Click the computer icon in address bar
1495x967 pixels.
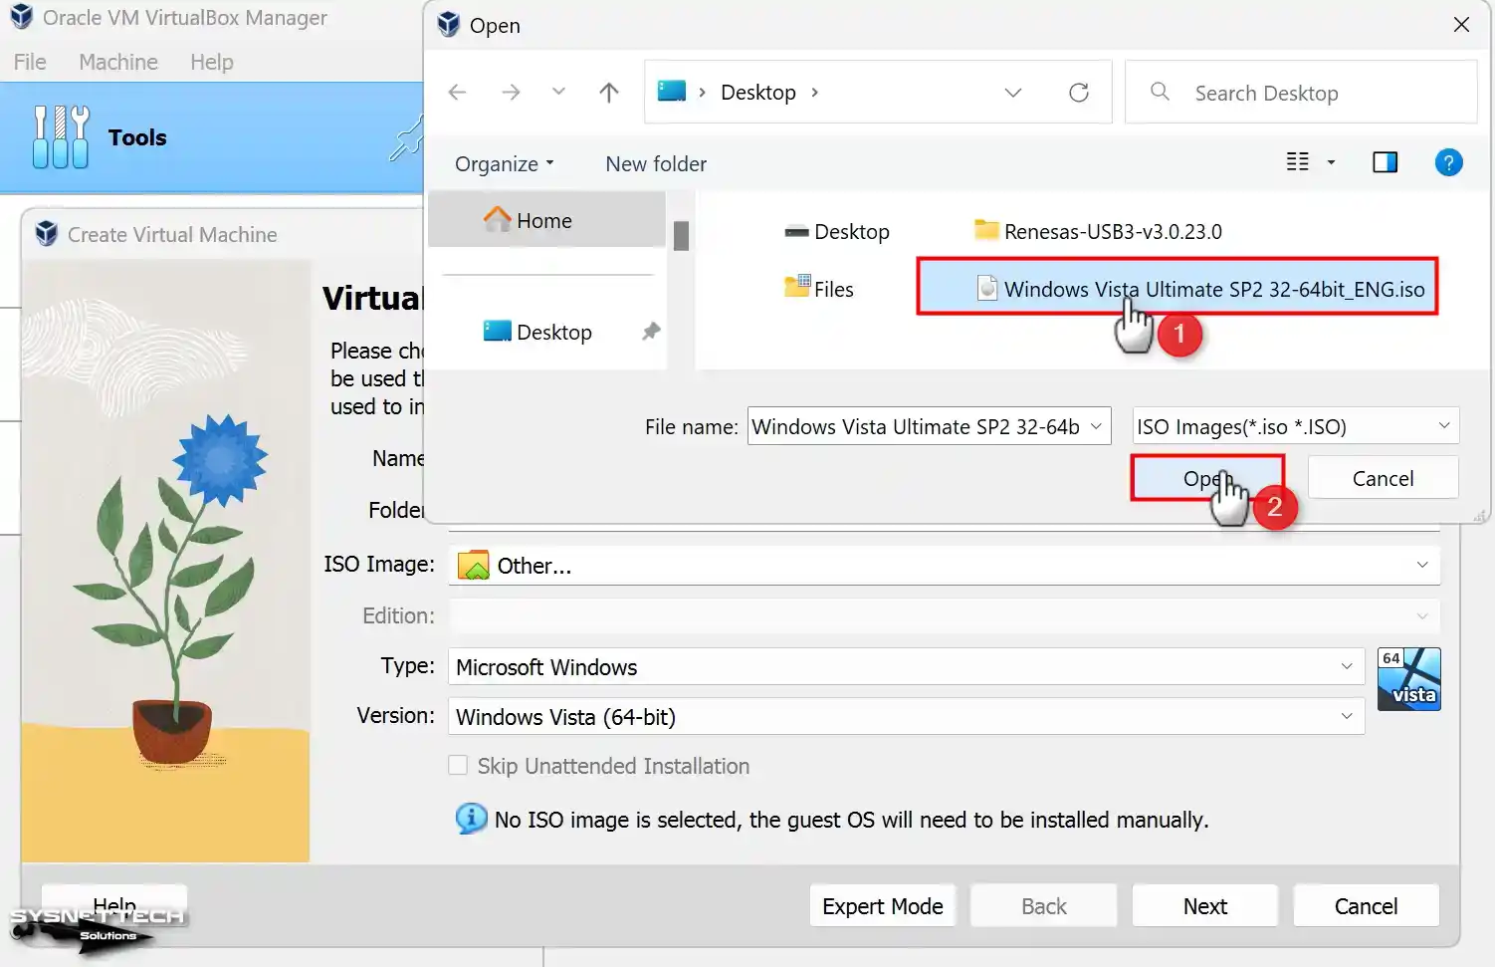pyautogui.click(x=672, y=92)
